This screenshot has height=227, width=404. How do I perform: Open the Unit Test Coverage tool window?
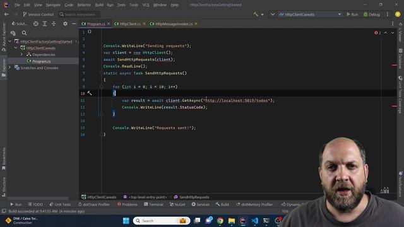pos(400,95)
